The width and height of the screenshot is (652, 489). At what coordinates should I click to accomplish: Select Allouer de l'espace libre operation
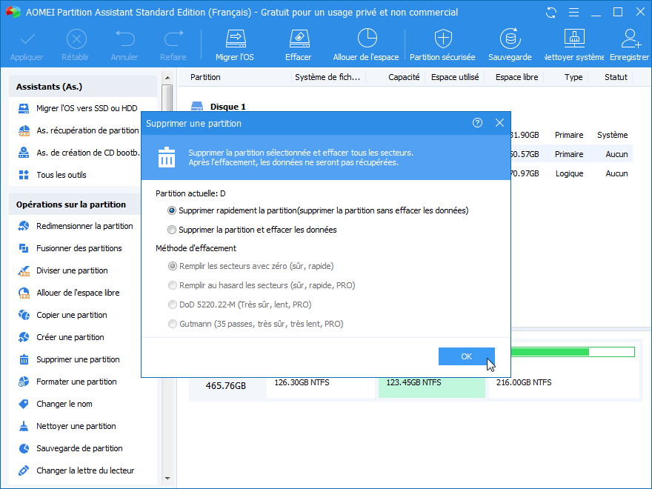click(x=70, y=293)
